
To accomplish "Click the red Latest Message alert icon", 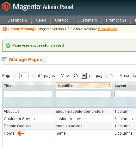I will click(5, 29).
